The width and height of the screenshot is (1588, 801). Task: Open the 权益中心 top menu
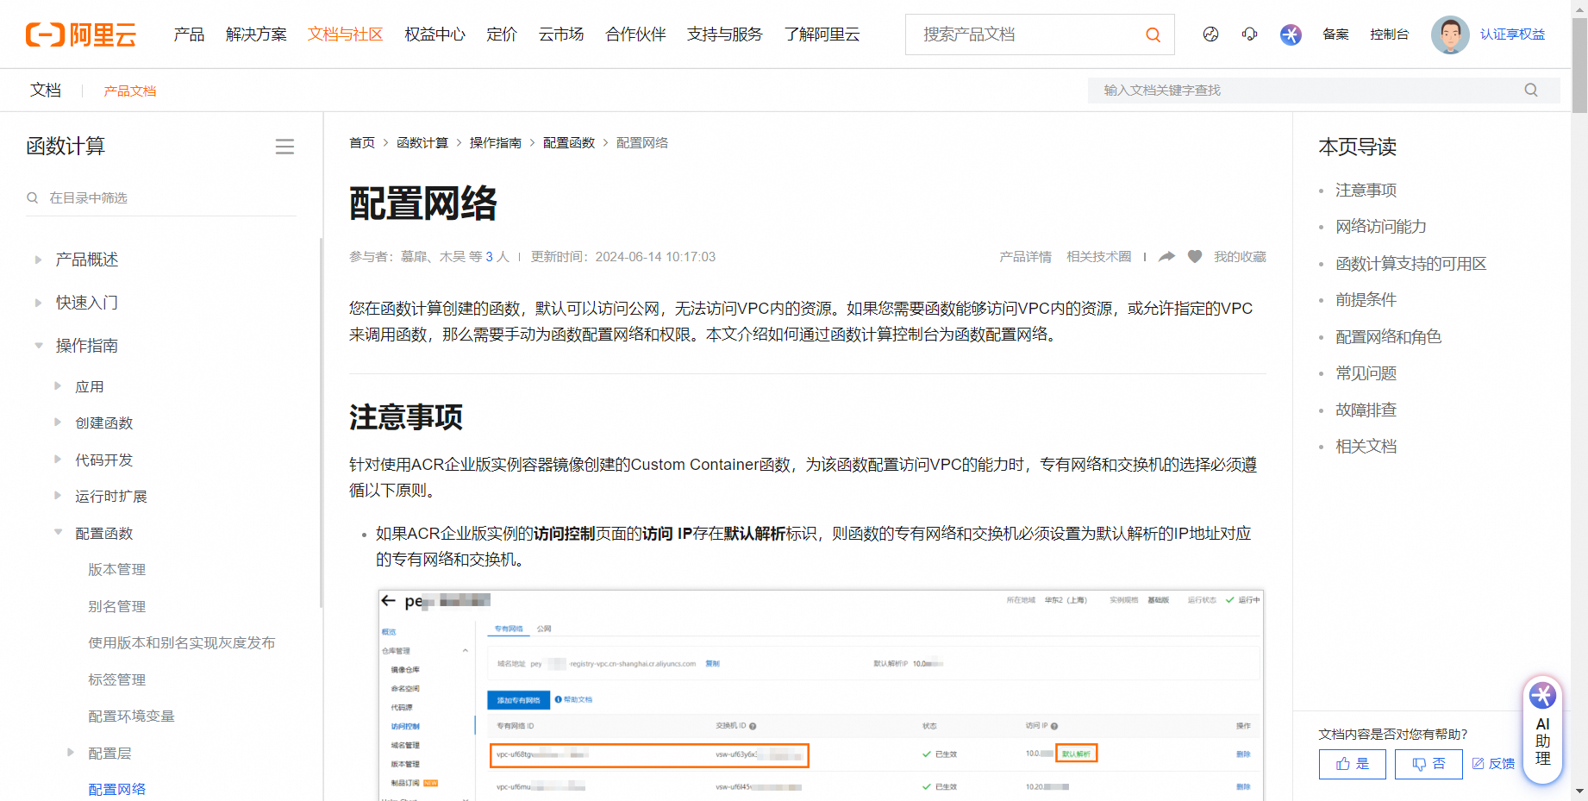tap(435, 34)
